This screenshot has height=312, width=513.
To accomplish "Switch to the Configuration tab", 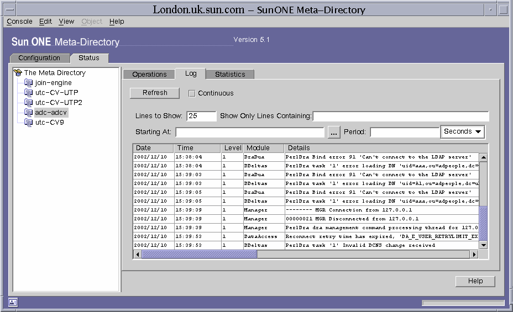I will coord(39,58).
